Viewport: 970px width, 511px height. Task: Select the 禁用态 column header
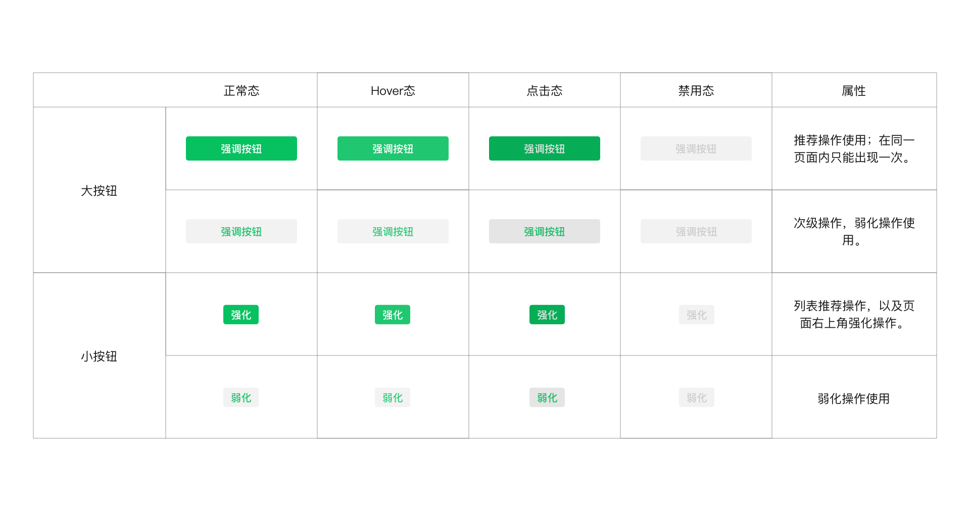pyautogui.click(x=696, y=90)
